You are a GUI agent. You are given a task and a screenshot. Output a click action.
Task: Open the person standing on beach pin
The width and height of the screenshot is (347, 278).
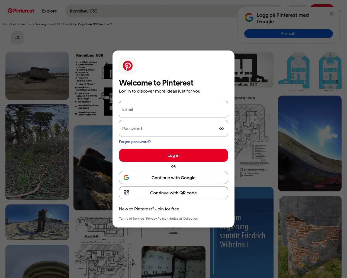(37, 222)
